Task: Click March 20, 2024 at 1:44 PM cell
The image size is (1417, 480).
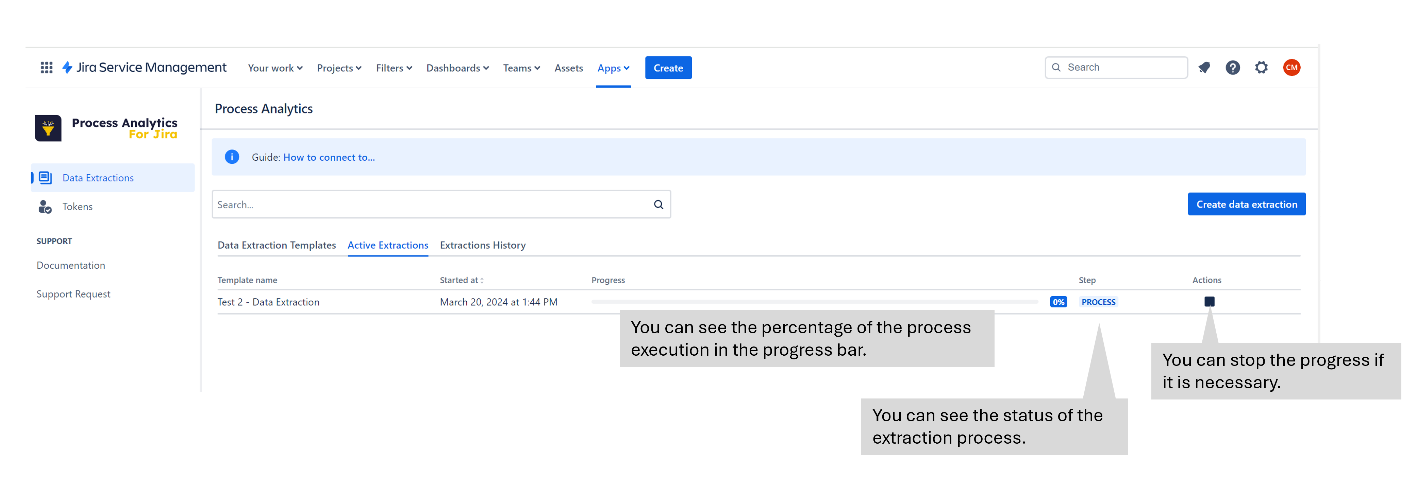Action: [498, 302]
